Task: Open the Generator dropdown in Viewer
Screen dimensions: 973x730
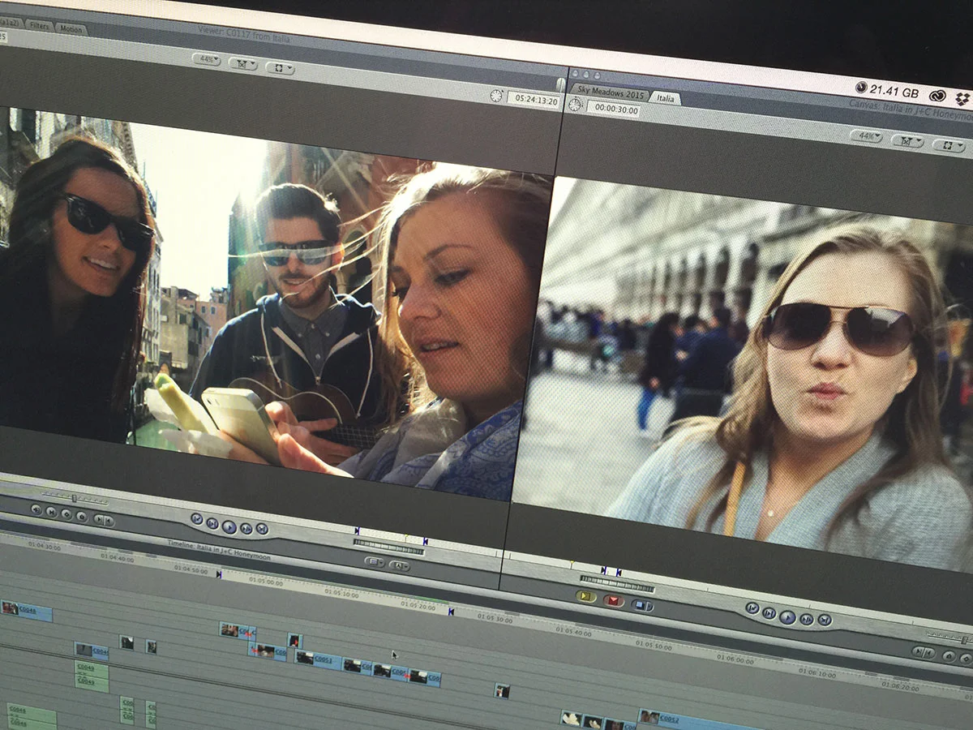Action: (398, 565)
